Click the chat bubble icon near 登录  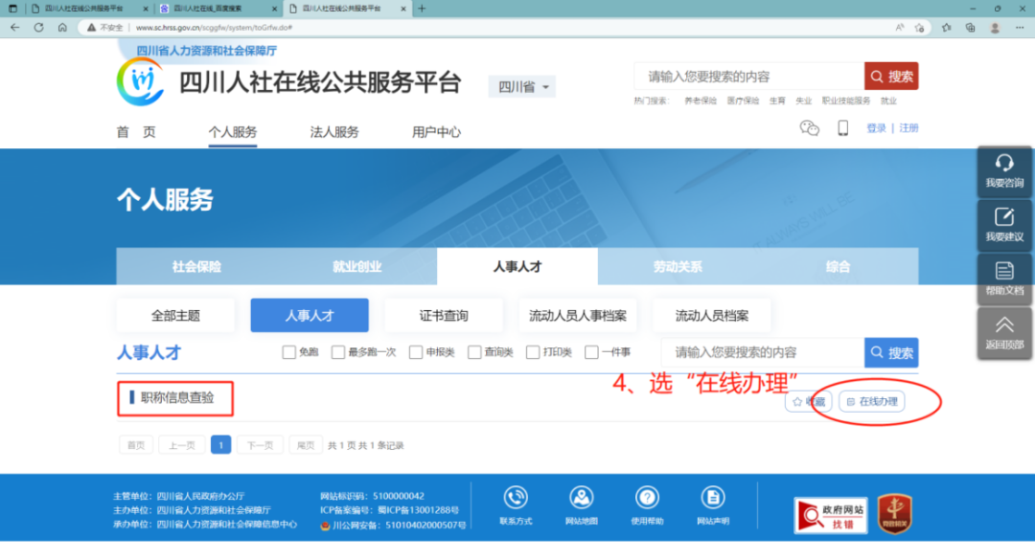tap(810, 127)
